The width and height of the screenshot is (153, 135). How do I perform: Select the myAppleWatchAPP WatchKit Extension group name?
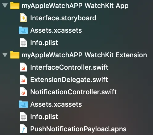[84, 55]
